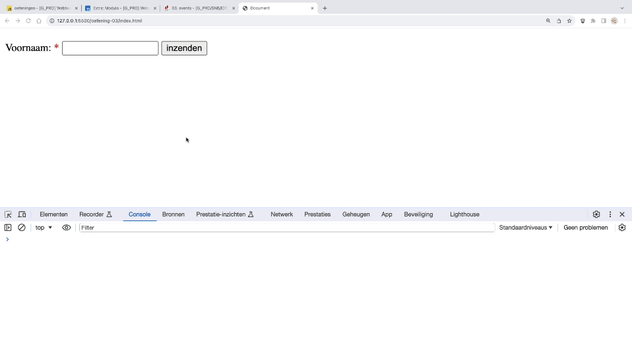This screenshot has height=355, width=632.
Task: Bookmark this page with the star icon
Action: pyautogui.click(x=569, y=20)
